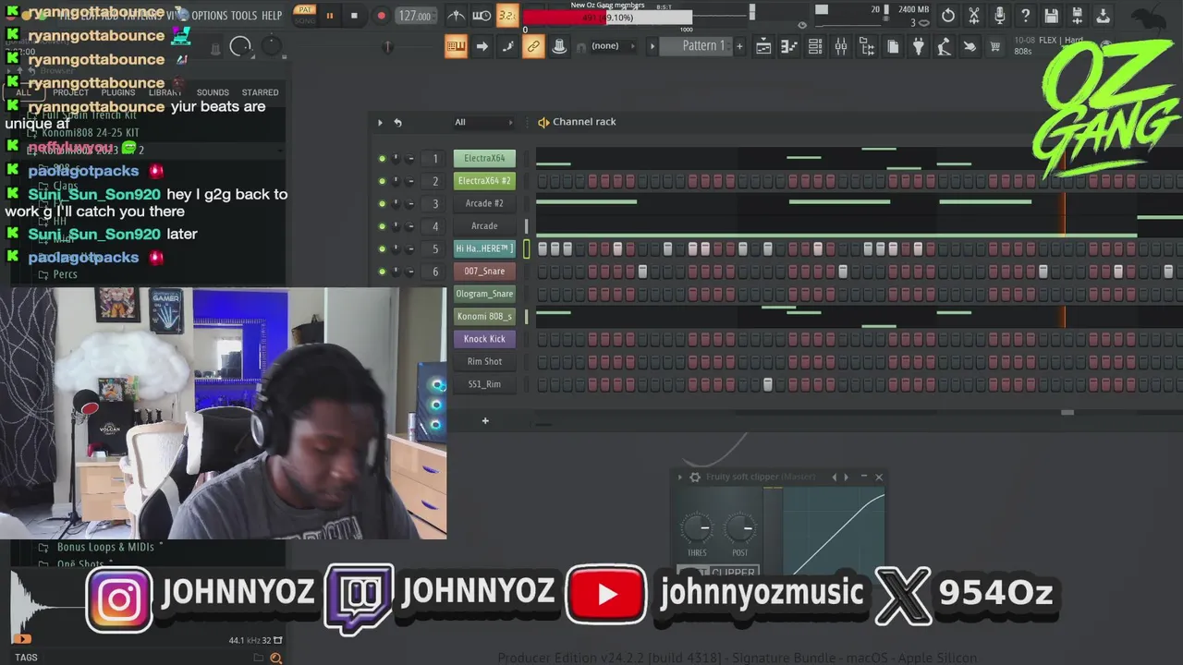
Task: Click the browser search magnifier icon
Action: [275, 658]
